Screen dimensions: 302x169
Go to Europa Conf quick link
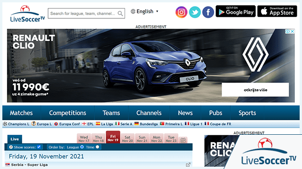coord(67,124)
